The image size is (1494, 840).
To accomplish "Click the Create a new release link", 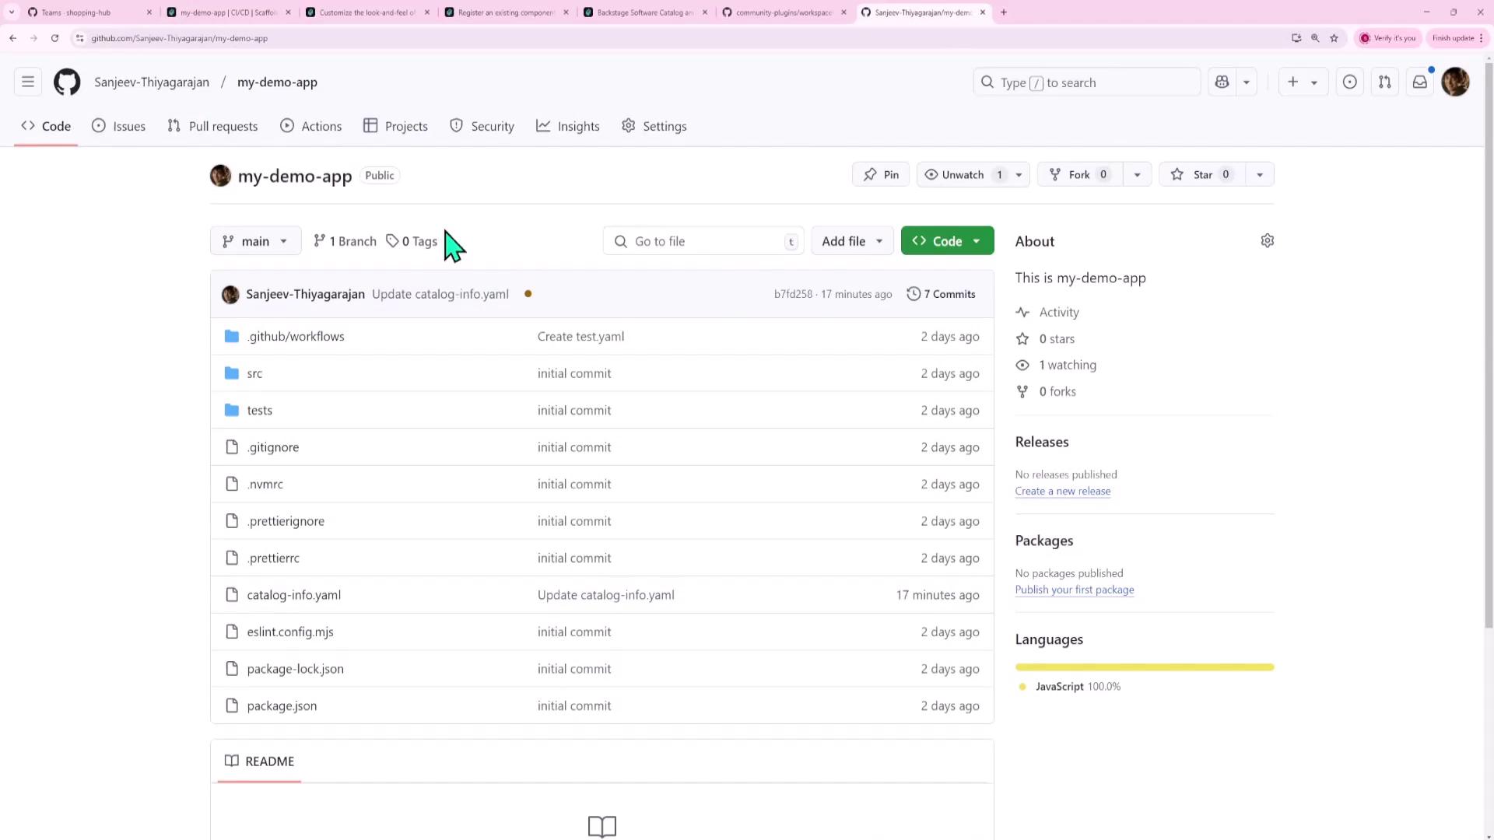I will (x=1062, y=492).
